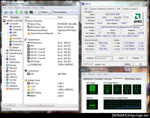Open the Processes tab in Task Manager
150x118 pixels.
(x=99, y=79)
